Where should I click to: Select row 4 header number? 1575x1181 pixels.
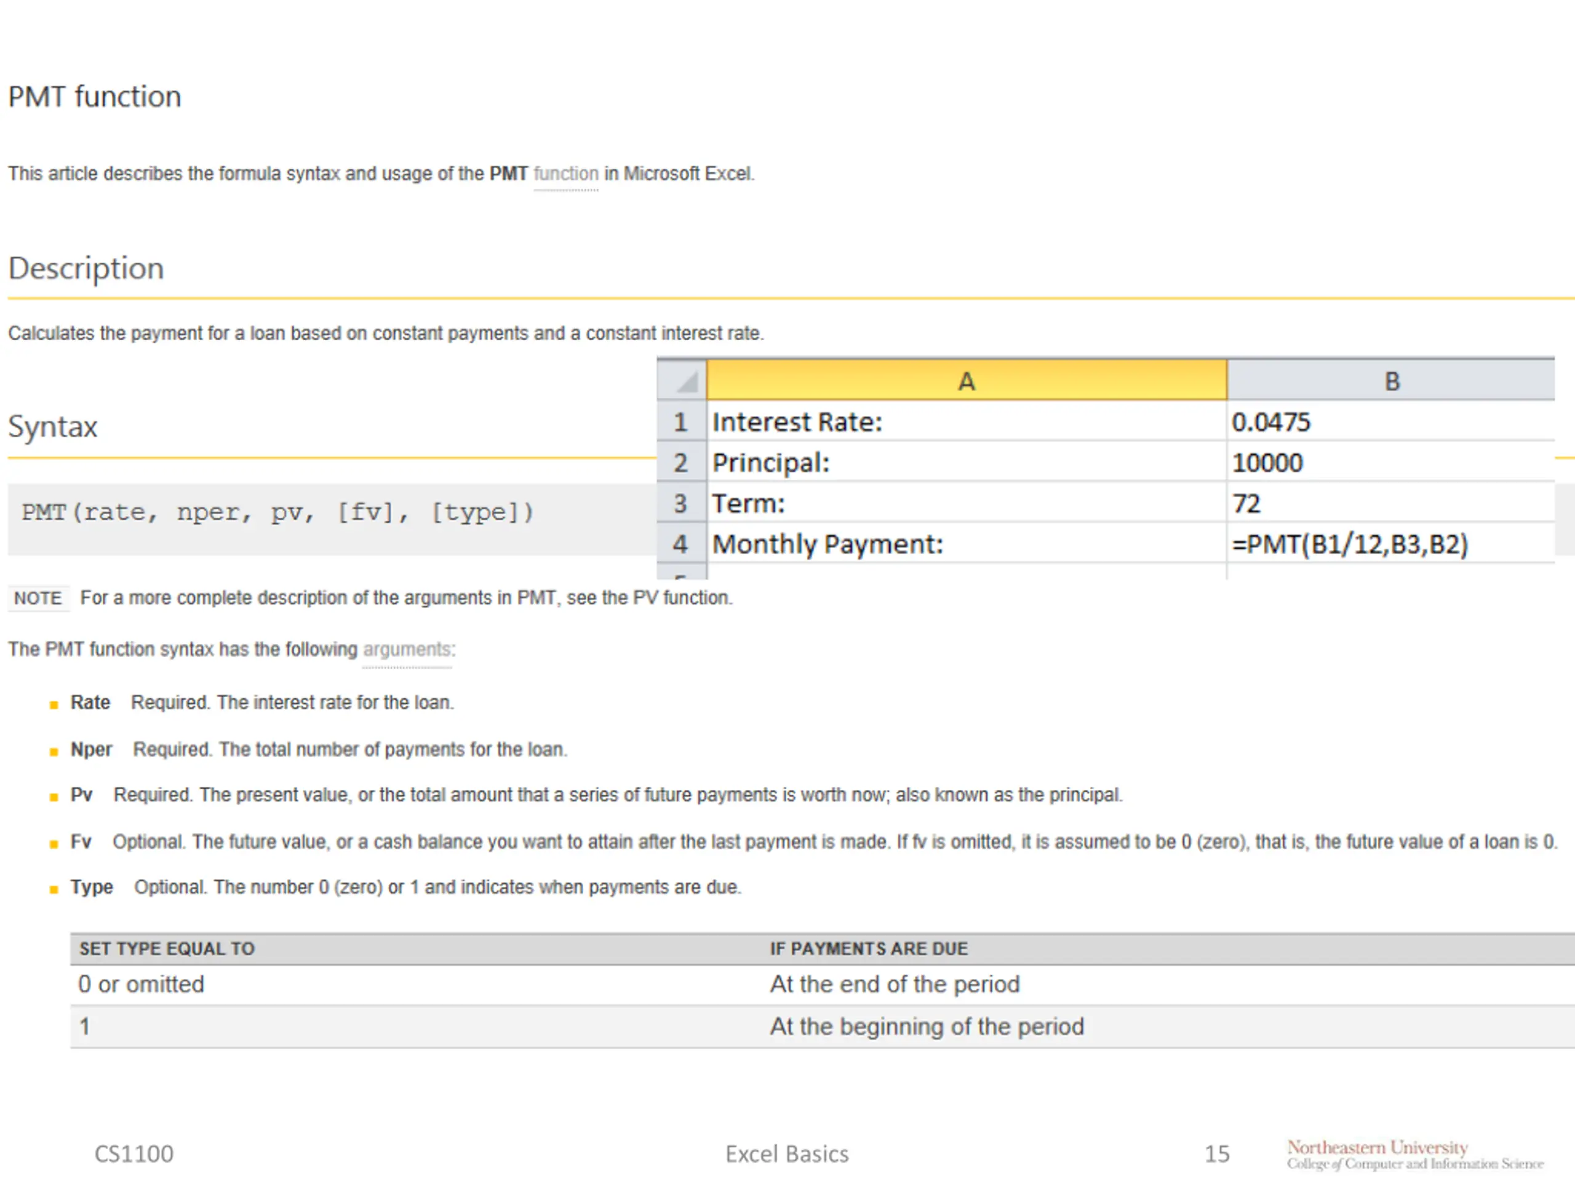(x=680, y=544)
